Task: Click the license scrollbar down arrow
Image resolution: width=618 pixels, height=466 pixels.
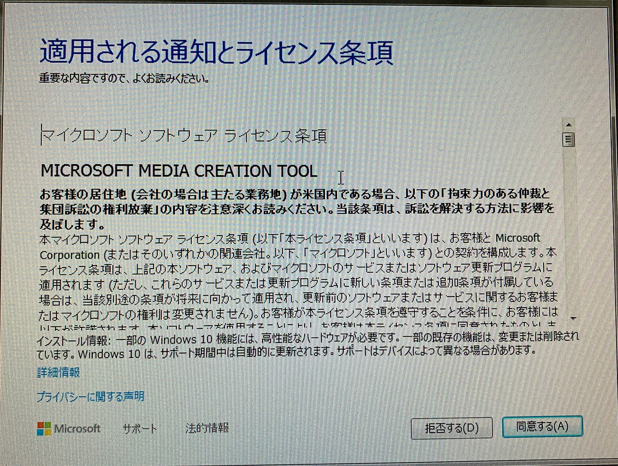Action: coord(573,319)
